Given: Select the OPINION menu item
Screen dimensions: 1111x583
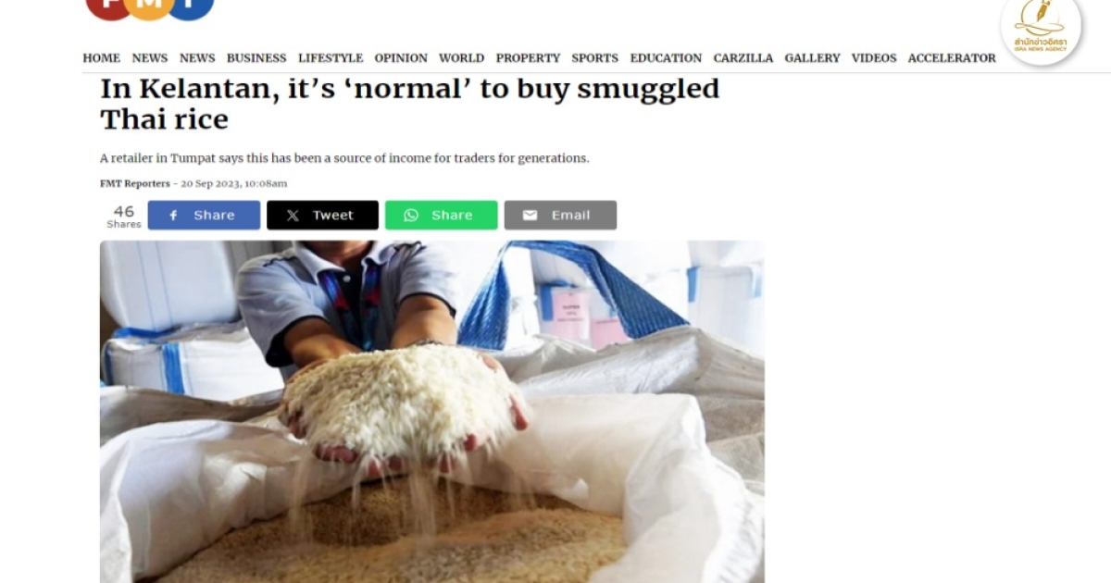Looking at the screenshot, I should (401, 58).
